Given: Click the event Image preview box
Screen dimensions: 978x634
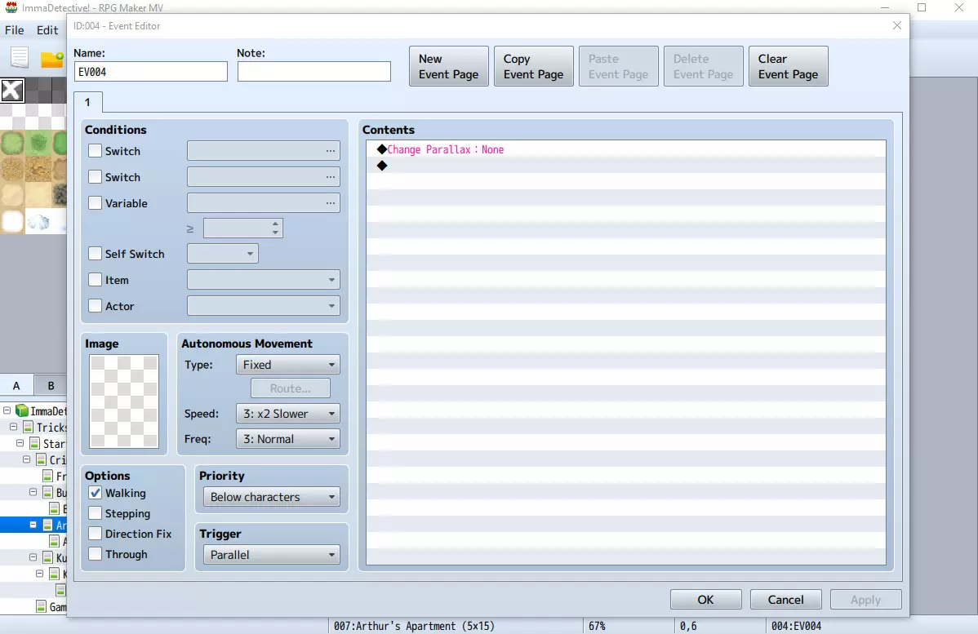Looking at the screenshot, I should pos(124,401).
